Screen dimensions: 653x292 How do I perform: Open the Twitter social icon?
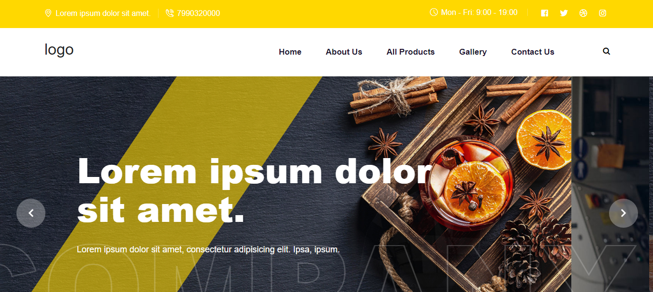(564, 13)
